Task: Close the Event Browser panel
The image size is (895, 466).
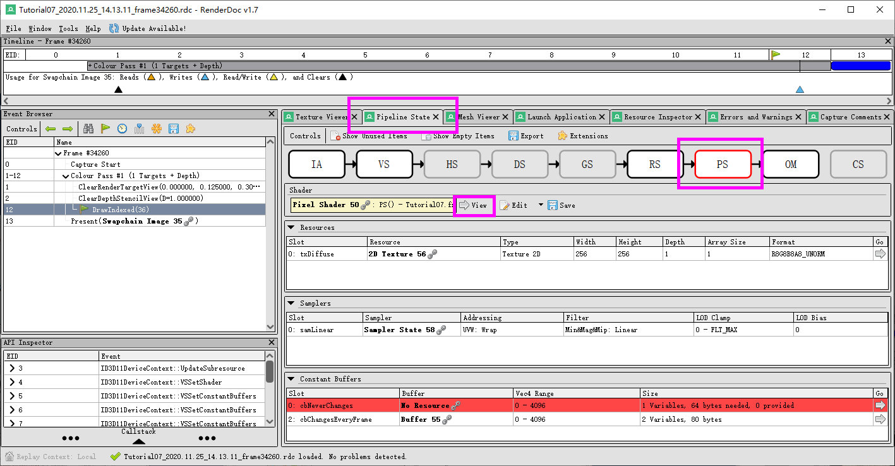Action: (272, 114)
